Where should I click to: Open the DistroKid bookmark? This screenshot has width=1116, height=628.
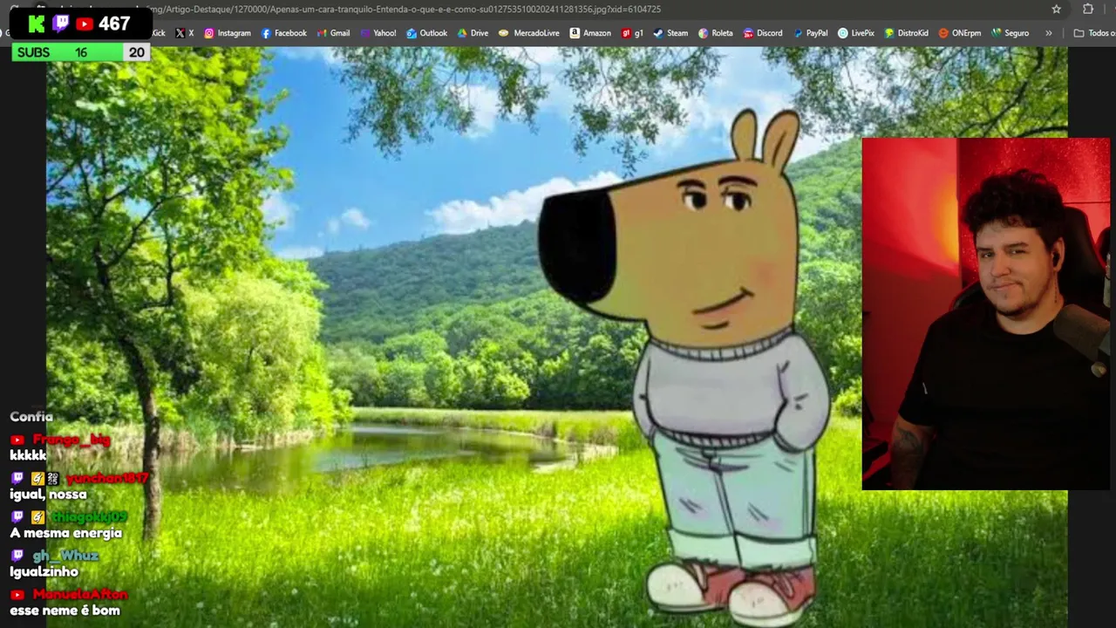coord(906,33)
